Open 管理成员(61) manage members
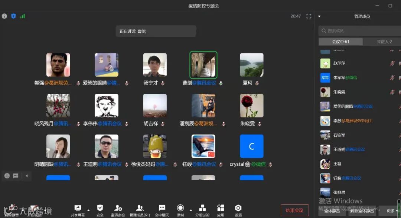Viewport: 401px width, 218px height. 140,211
